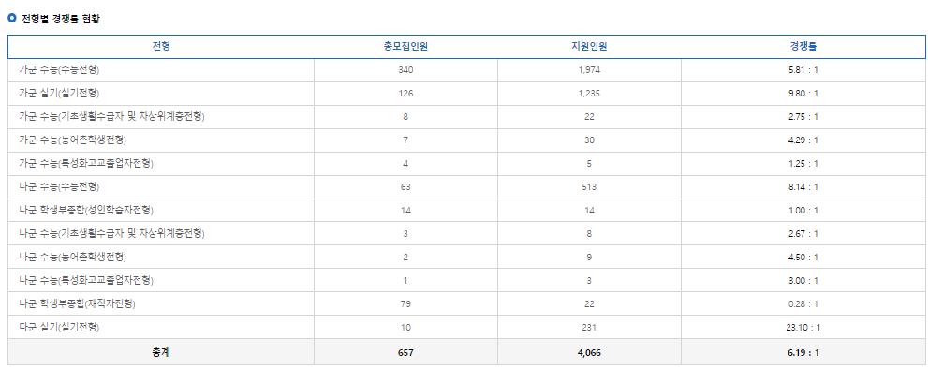Screen dimensions: 928x368
Task: Click the 79 recruitment count cell
Action: tap(405, 304)
